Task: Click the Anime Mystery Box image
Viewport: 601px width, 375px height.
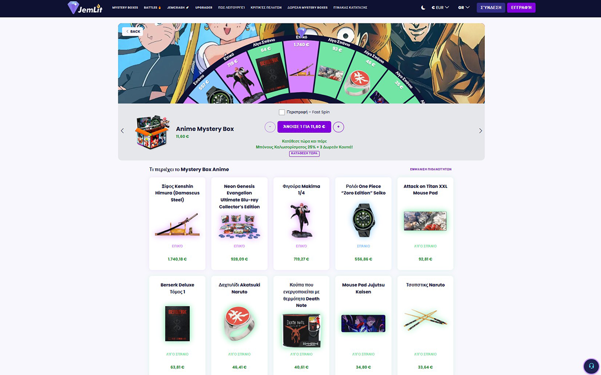Action: (x=152, y=132)
